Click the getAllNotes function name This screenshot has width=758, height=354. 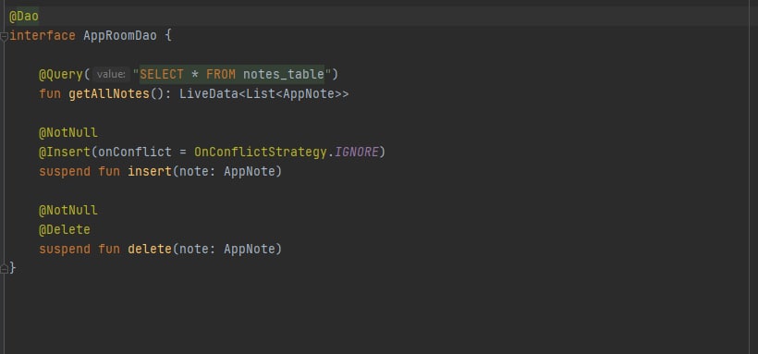(x=109, y=94)
